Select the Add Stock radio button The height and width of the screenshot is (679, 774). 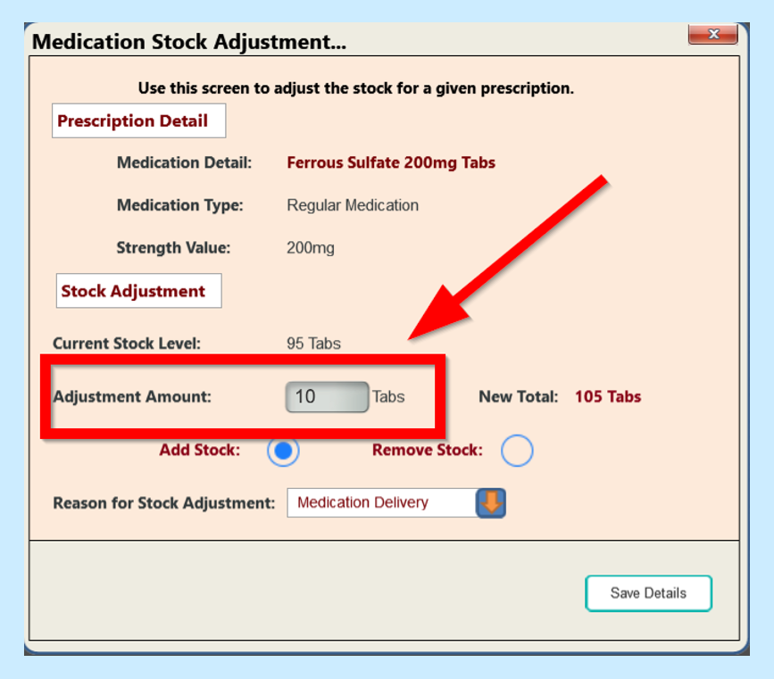click(283, 451)
